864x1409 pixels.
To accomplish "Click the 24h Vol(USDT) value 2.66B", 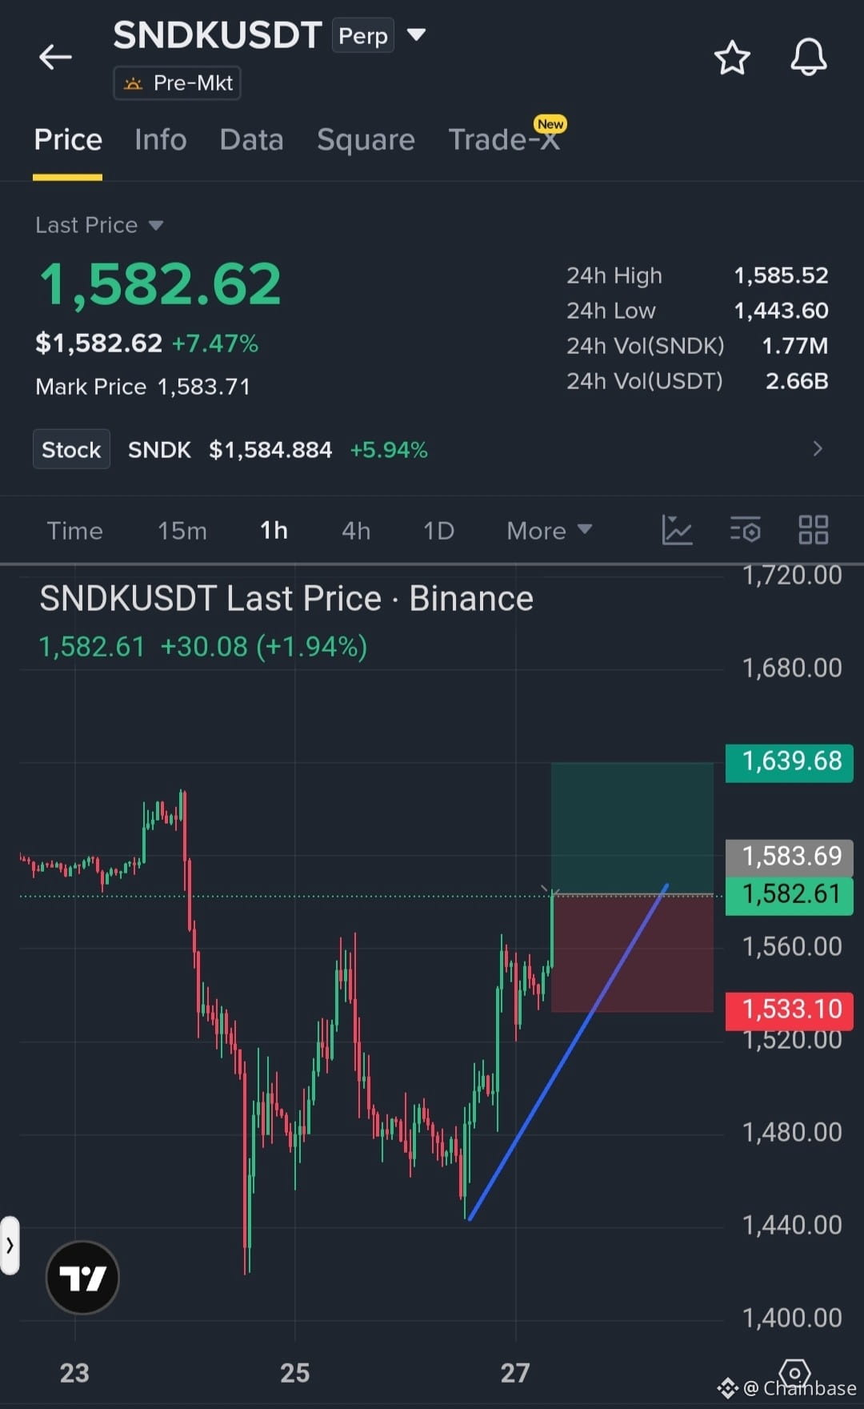I will [x=797, y=381].
